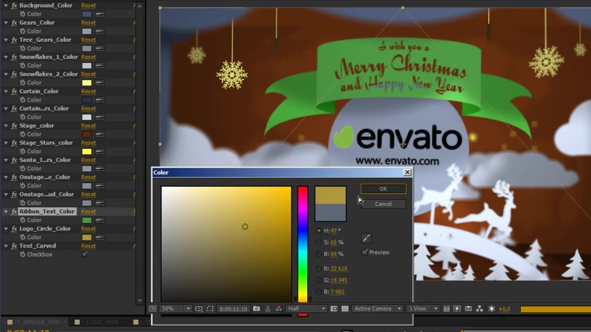591x332 pixels.
Task: Open the 1 View layout dropdown
Action: 424,309
